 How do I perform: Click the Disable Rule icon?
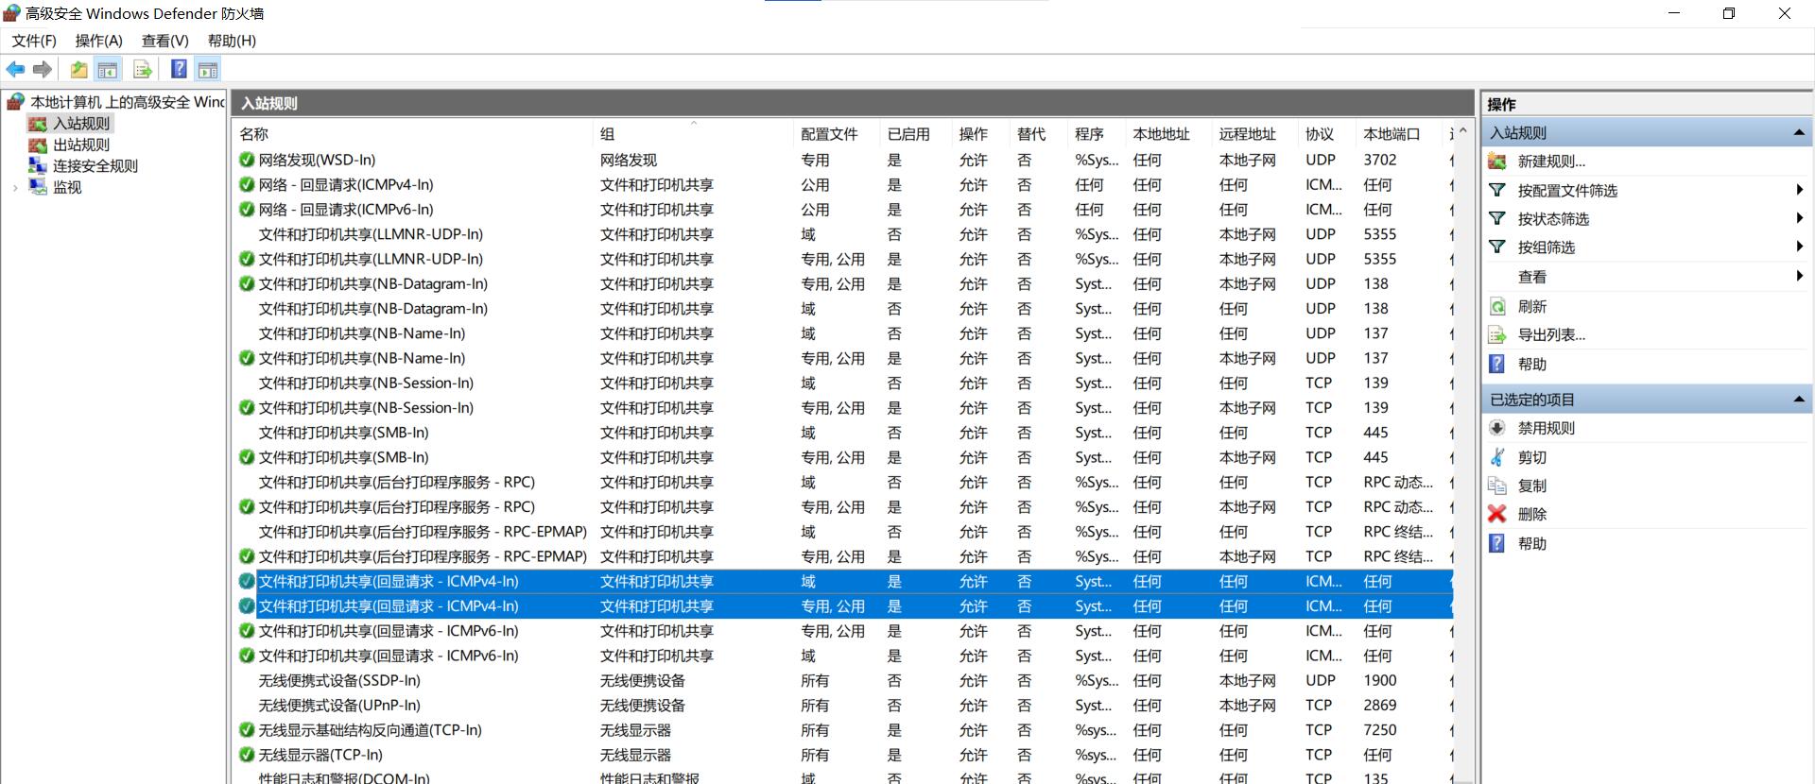click(x=1497, y=428)
